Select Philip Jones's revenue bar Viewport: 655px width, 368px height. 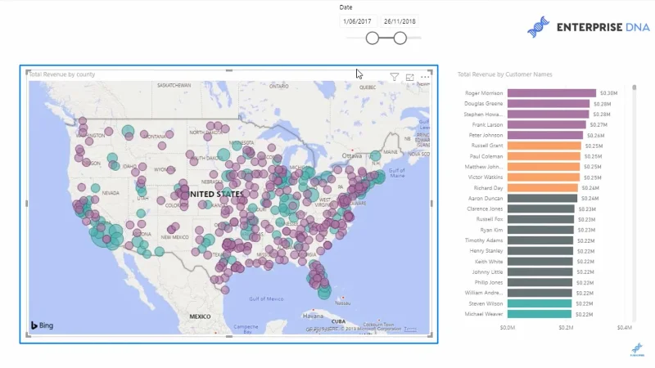540,282
